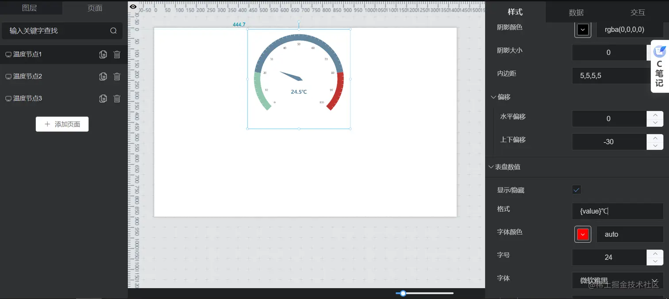The height and width of the screenshot is (299, 669).
Task: Open the red 字体颜色 color swatch
Action: click(583, 234)
